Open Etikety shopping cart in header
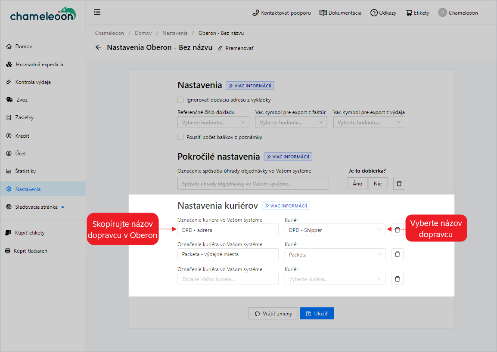This screenshot has width=497, height=352. [409, 13]
